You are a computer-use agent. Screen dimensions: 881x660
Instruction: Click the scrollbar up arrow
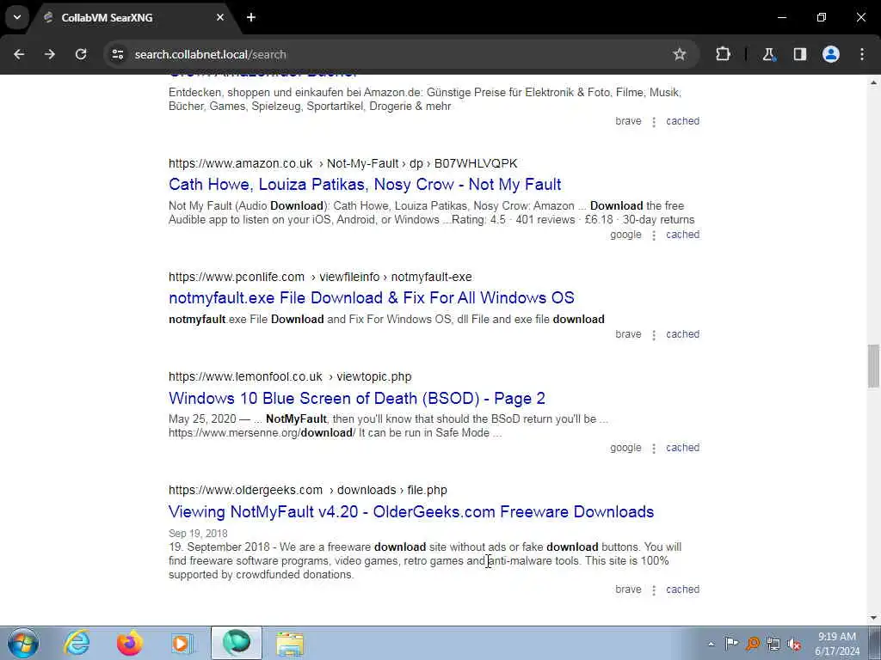click(x=873, y=82)
